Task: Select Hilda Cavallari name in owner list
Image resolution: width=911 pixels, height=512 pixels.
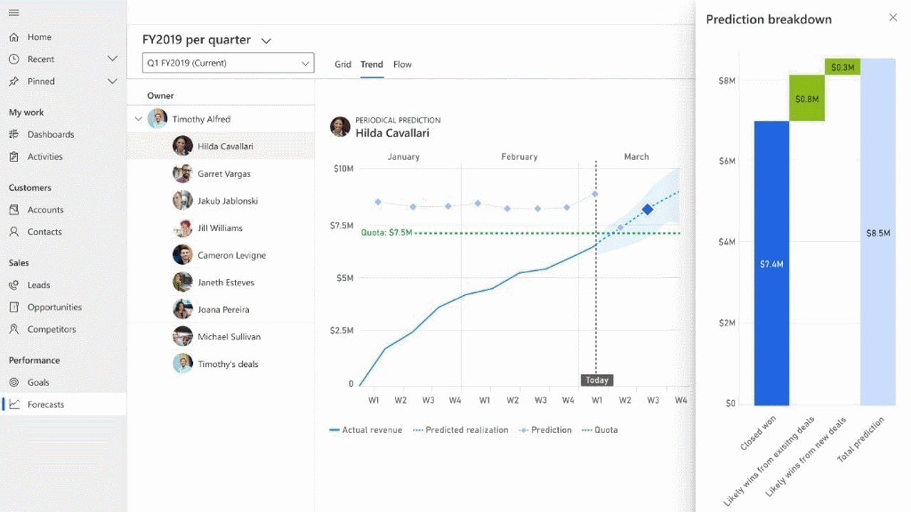Action: point(226,146)
